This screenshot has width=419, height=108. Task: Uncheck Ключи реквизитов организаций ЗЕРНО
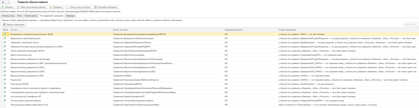coord(5,51)
